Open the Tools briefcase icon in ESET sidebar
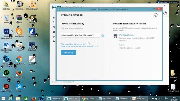Image resolution: width=180 pixels, height=101 pixels. tap(54, 32)
